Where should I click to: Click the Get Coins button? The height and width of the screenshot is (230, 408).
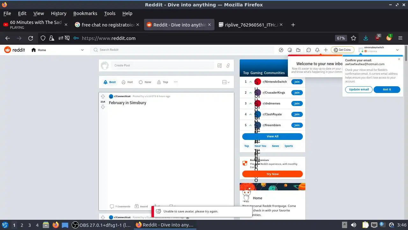pyautogui.click(x=342, y=50)
